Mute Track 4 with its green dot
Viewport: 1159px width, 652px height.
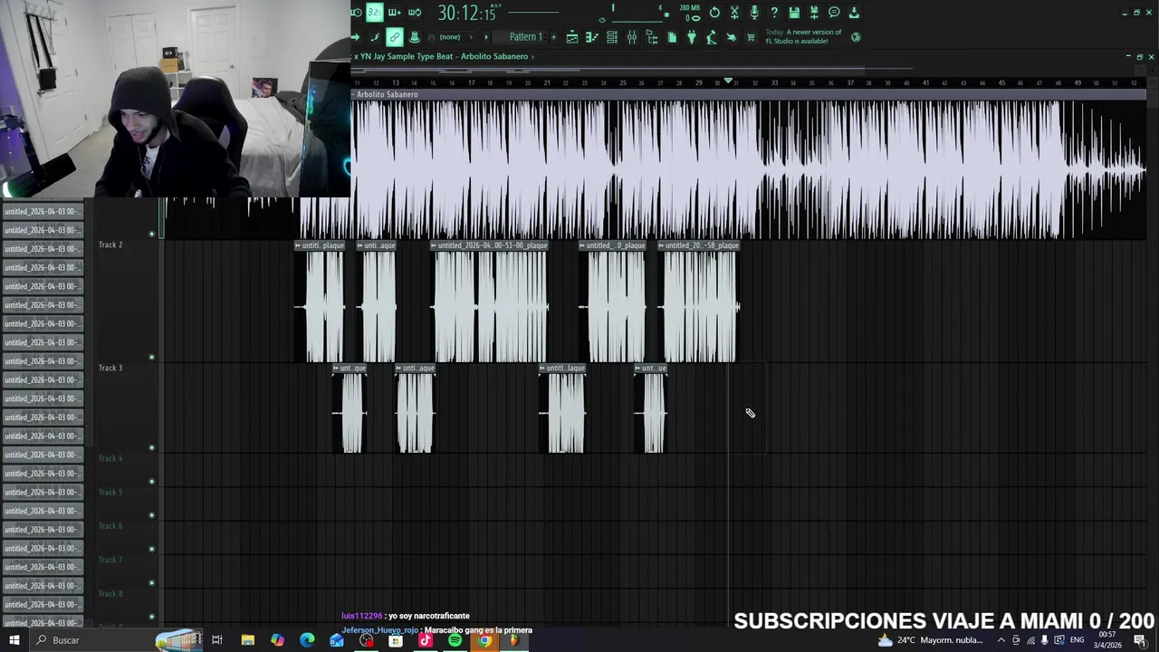tap(152, 482)
